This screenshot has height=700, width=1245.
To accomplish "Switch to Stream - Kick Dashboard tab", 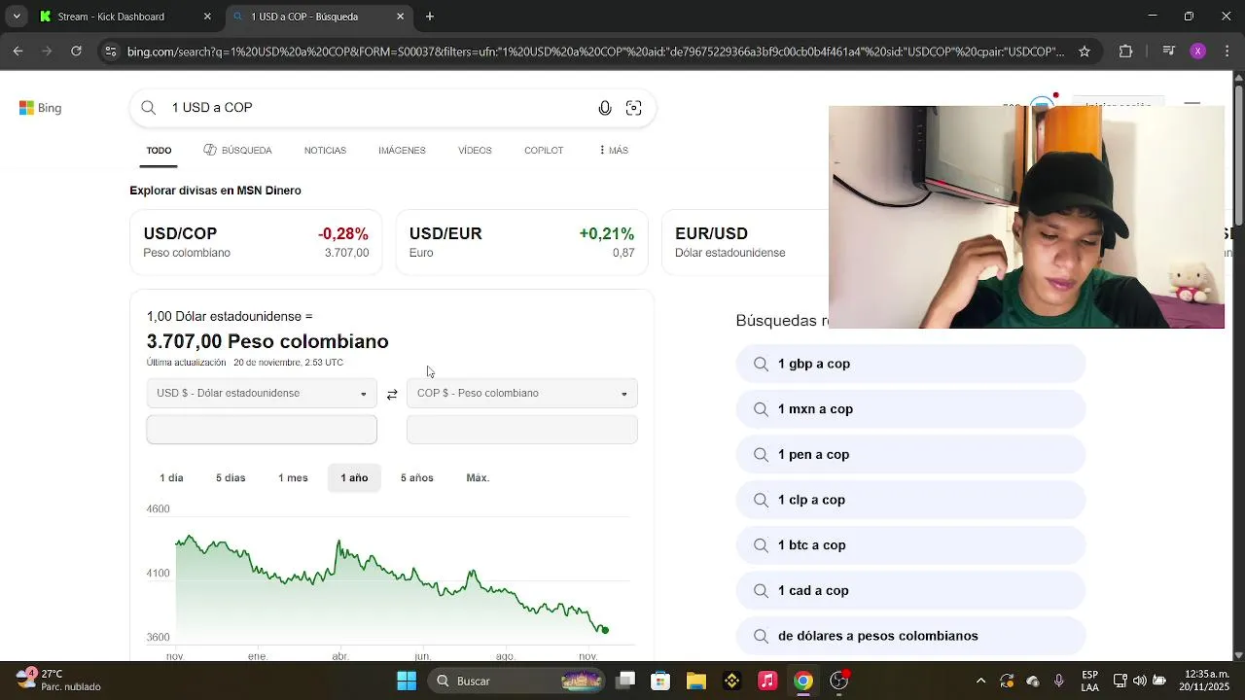I will tap(124, 17).
